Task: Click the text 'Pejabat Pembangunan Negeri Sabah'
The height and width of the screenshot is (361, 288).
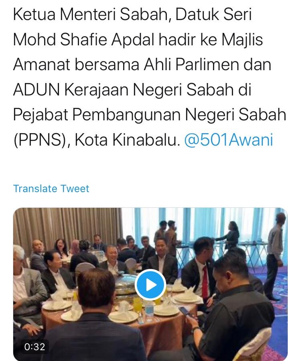Action: [150, 114]
